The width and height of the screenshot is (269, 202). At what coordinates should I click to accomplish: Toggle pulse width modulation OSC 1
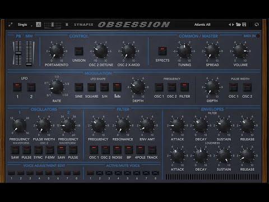click(234, 88)
